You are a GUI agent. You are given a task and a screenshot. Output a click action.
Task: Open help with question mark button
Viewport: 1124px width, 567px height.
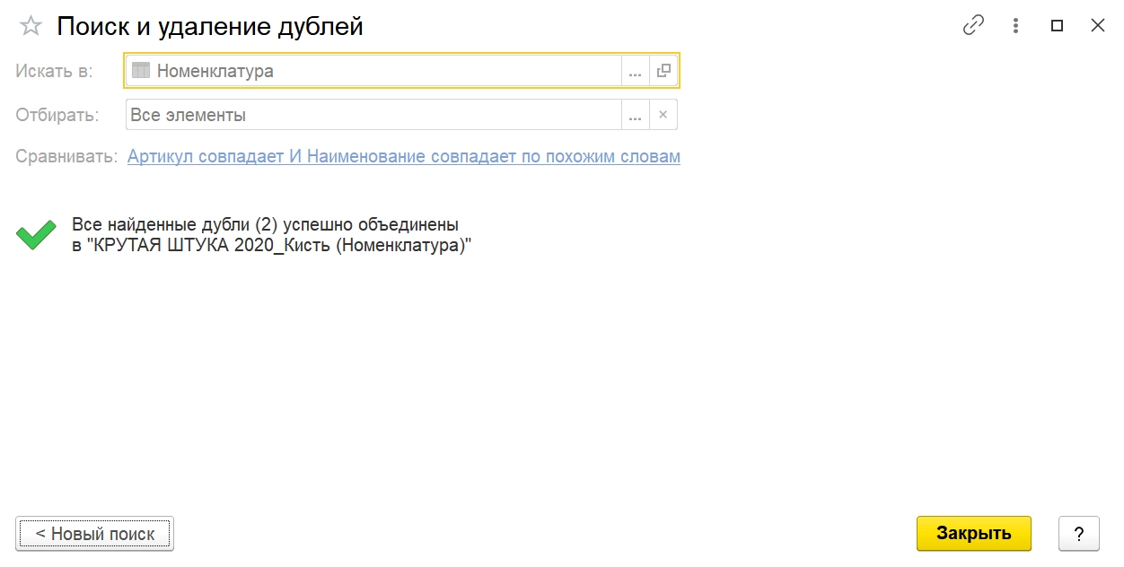(1079, 533)
